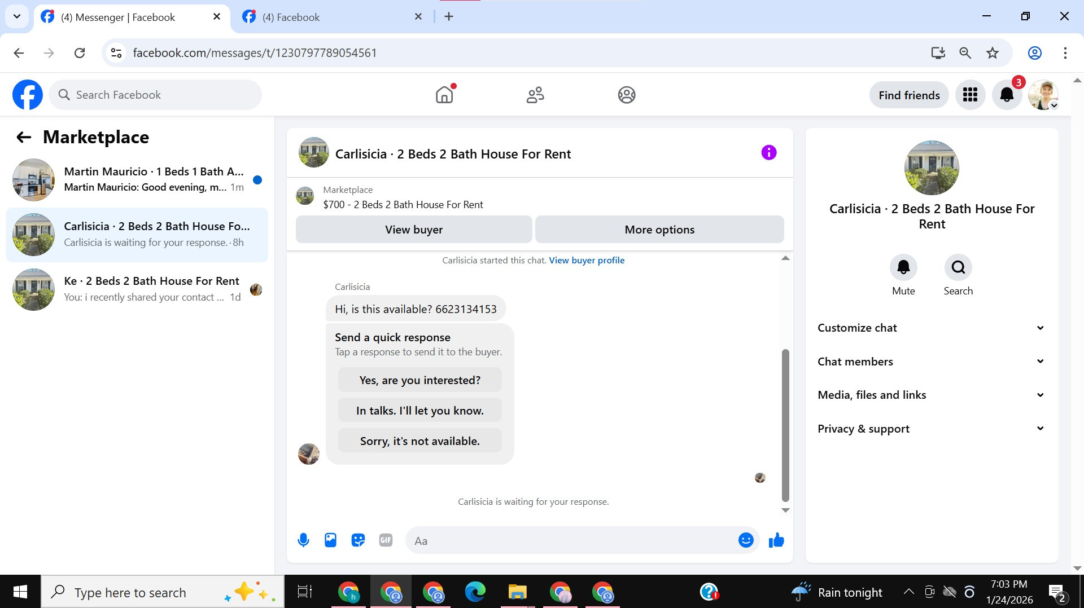Click the Aa message input field
The width and height of the screenshot is (1084, 608).
tap(570, 541)
